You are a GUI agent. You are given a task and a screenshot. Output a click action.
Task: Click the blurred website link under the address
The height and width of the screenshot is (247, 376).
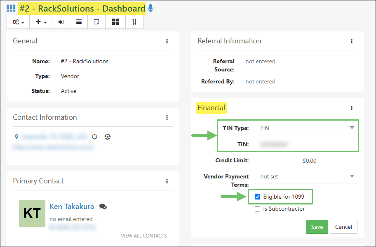coord(53,147)
